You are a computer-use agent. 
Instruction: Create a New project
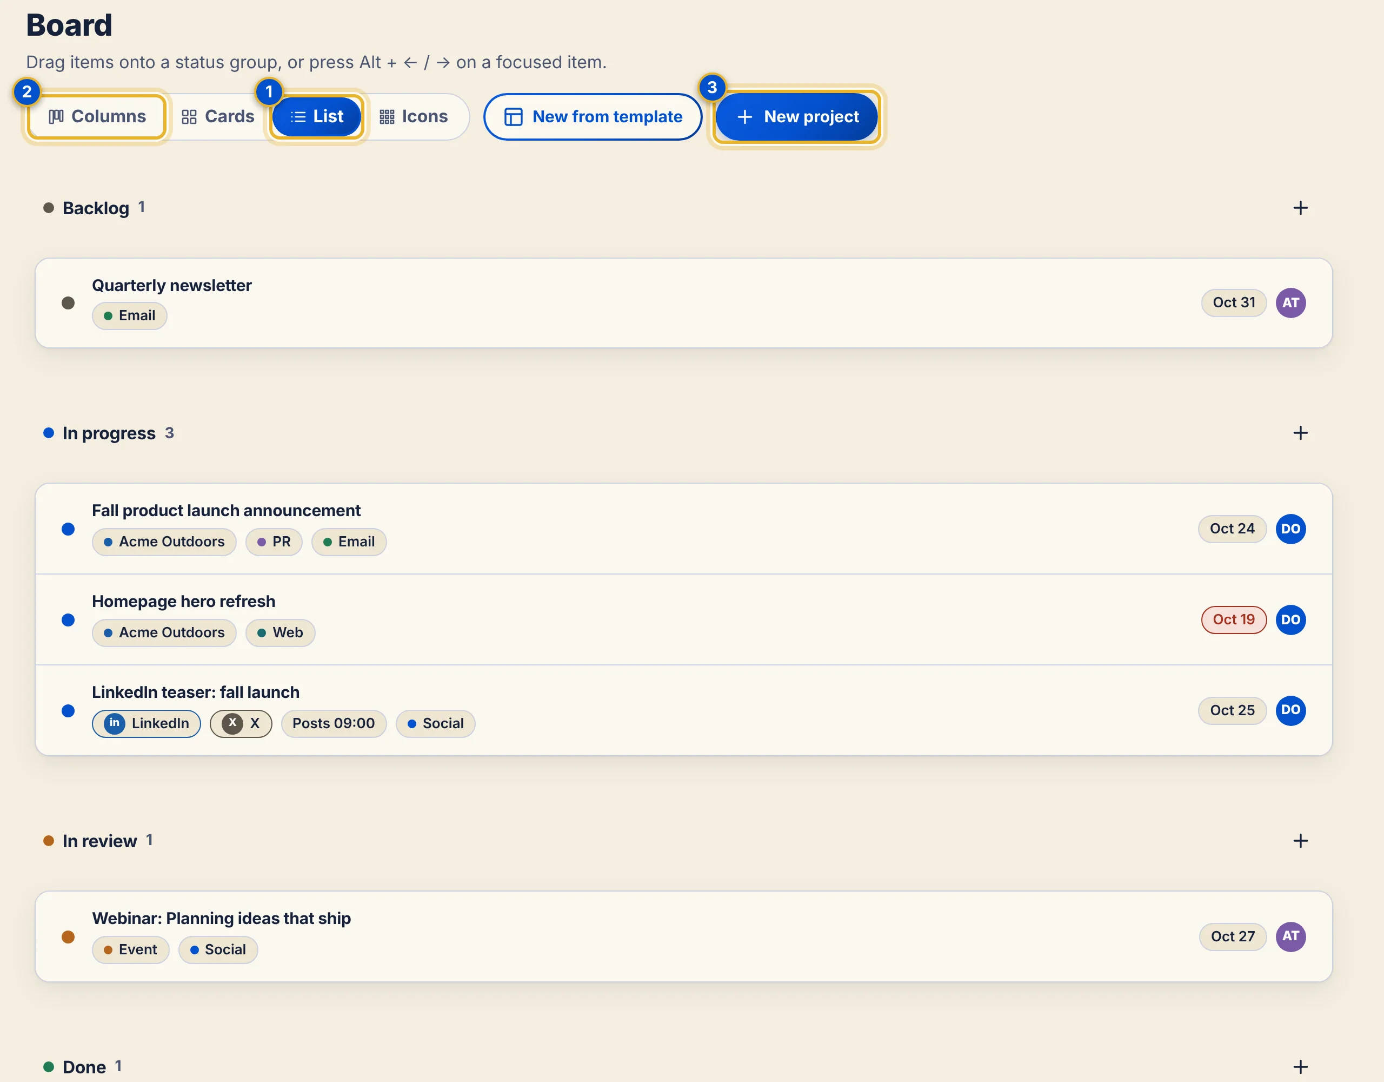pyautogui.click(x=796, y=117)
